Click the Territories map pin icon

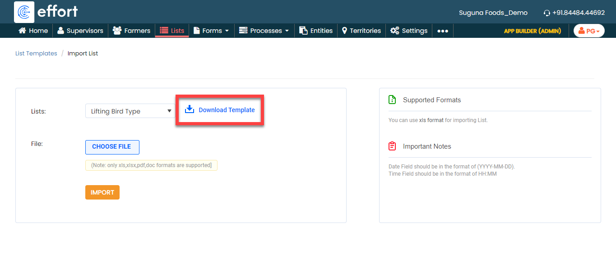click(x=345, y=31)
